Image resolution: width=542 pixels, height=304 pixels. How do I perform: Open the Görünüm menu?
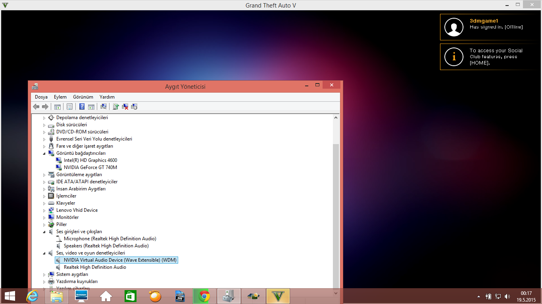click(x=83, y=97)
